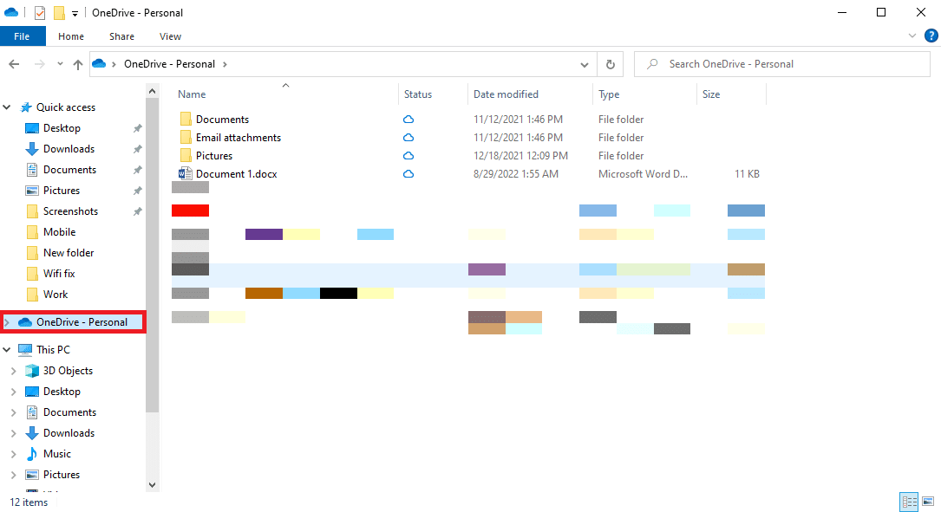Expand the breadcrumb chevron after OneDrive - Personal
Screen dimensions: 941x512
tap(225, 64)
